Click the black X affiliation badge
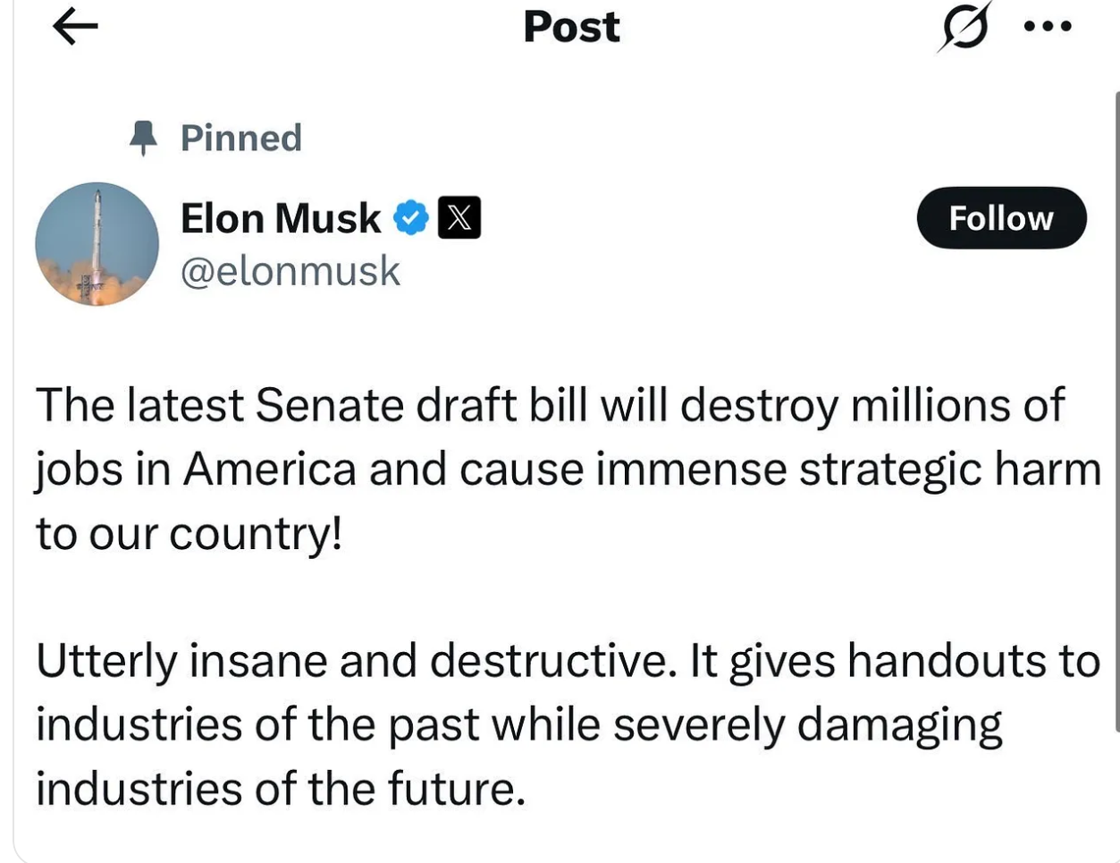The image size is (1120, 863). (459, 217)
